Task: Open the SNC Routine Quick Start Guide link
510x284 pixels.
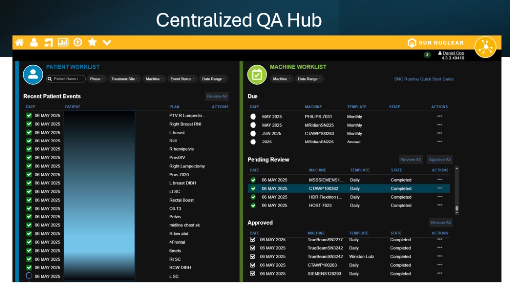Action: pyautogui.click(x=424, y=79)
